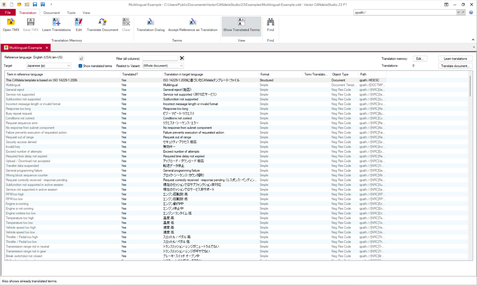Image resolution: width=477 pixels, height=285 pixels.
Task: Switch to the Tools ribbon tab
Action: [x=71, y=13]
